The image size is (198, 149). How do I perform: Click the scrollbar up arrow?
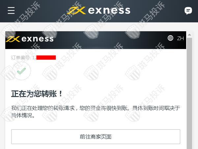coord(189,35)
